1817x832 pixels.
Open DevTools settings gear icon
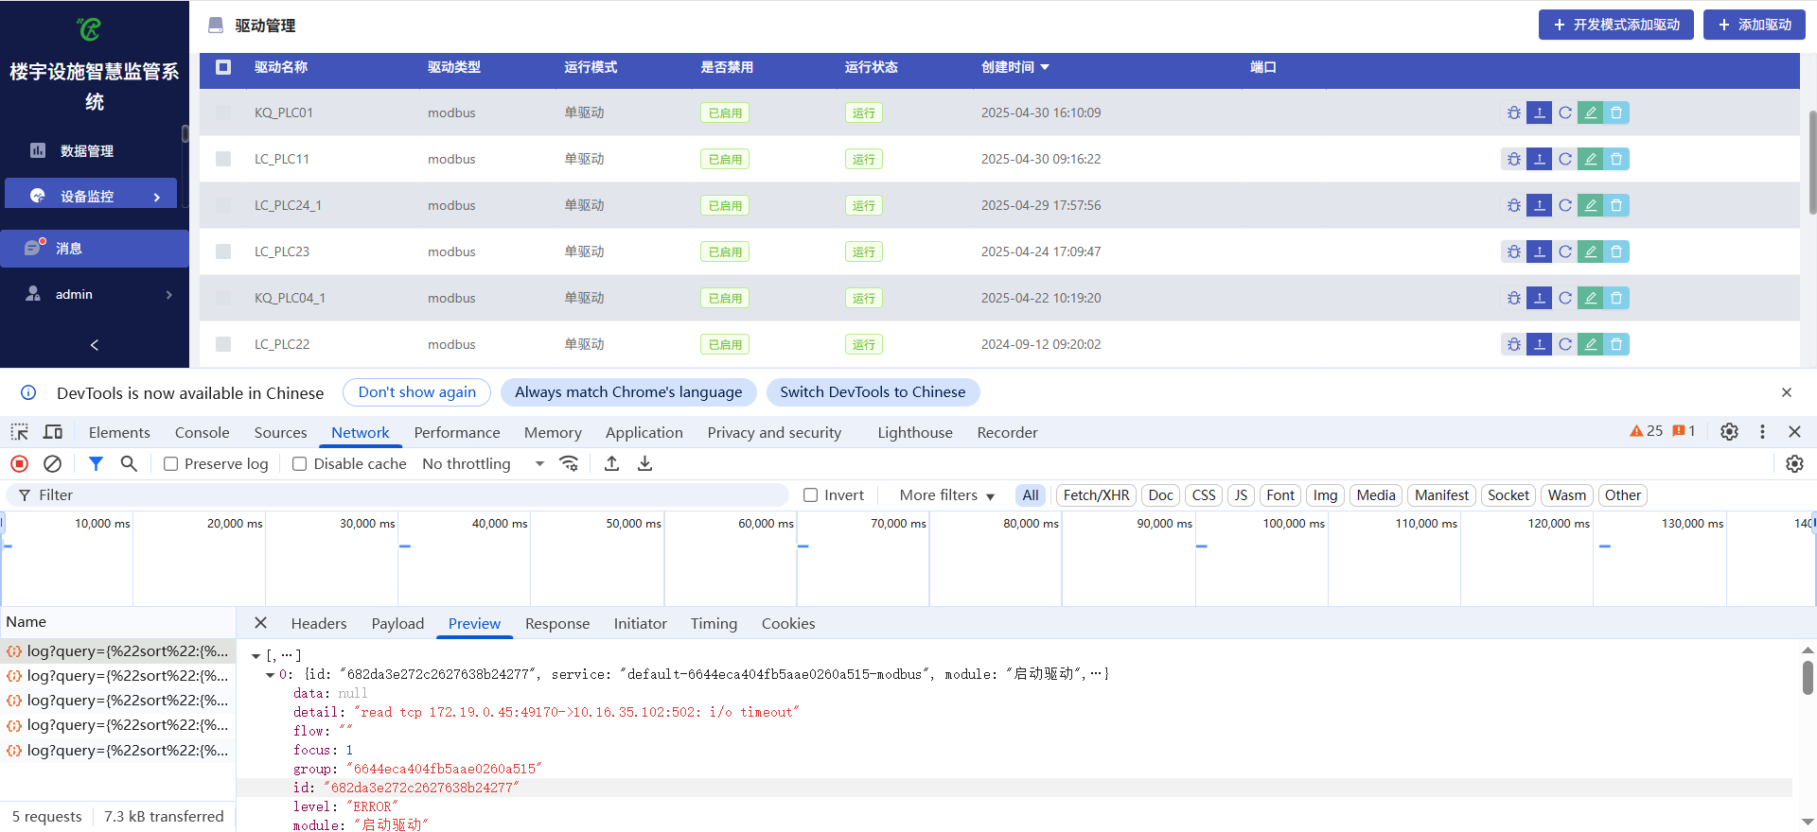1729,431
